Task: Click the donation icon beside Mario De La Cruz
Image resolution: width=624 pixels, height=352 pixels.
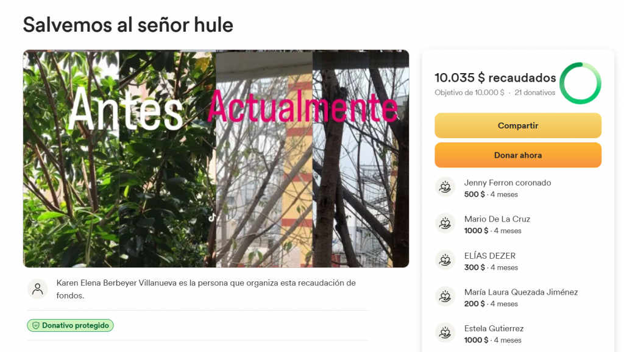Action: tap(445, 224)
